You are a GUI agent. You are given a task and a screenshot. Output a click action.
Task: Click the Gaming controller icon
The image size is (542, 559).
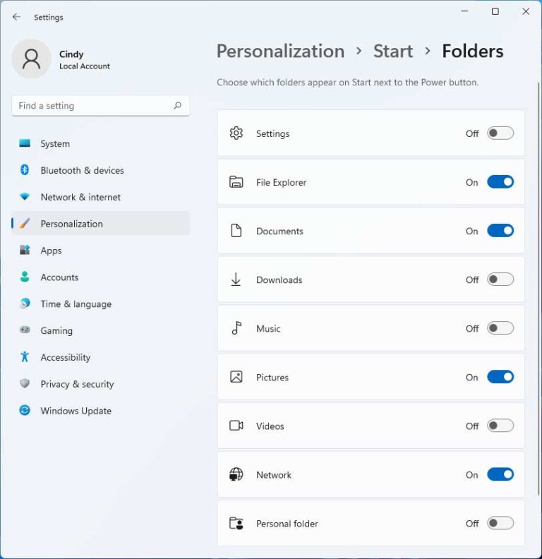[25, 330]
